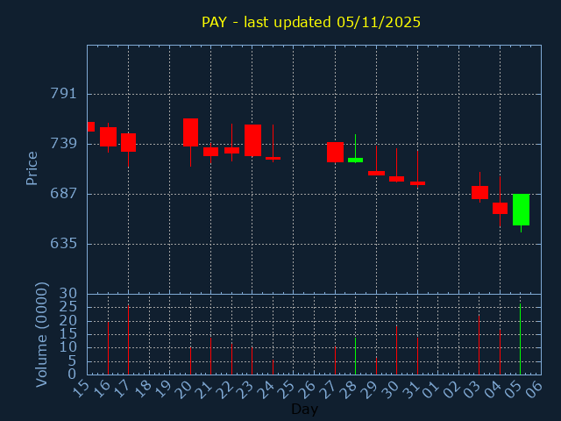Image resolution: width=561 pixels, height=421 pixels.
Task: Click the tallest red volume bar on day 17
Action: [128, 340]
